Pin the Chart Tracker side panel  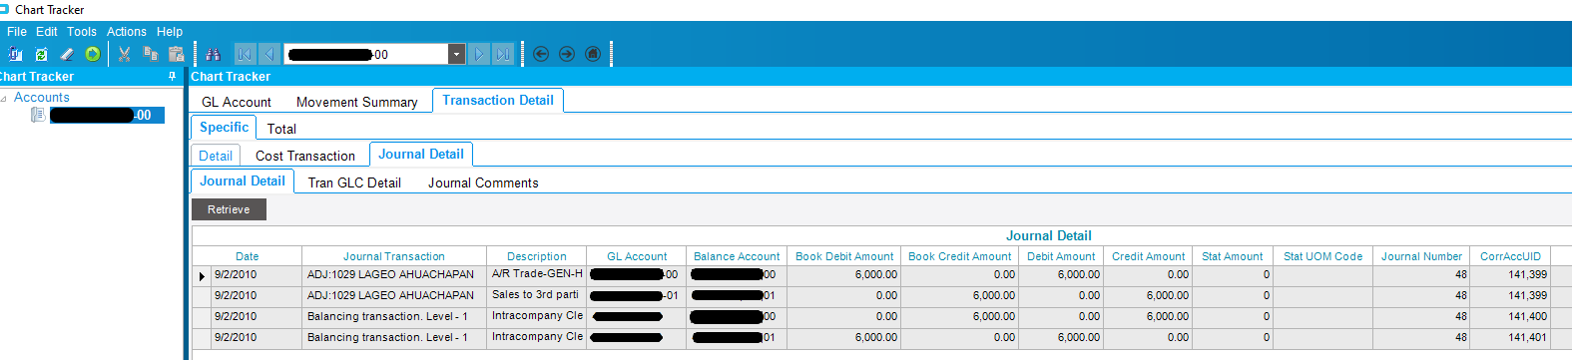click(172, 76)
